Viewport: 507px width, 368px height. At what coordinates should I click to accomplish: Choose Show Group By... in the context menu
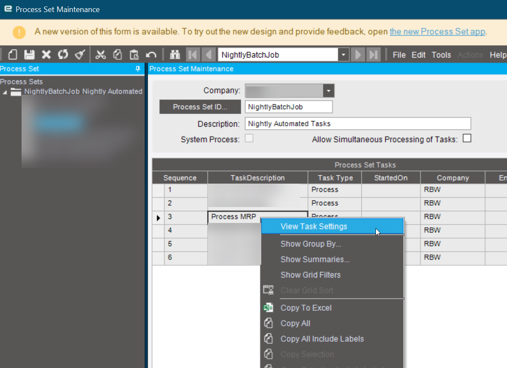332,244
